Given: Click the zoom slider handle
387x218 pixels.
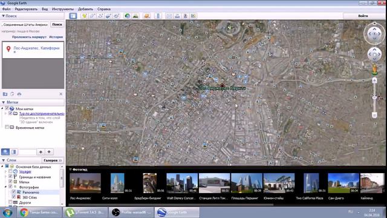Looking at the screenshot, I should coord(374,97).
